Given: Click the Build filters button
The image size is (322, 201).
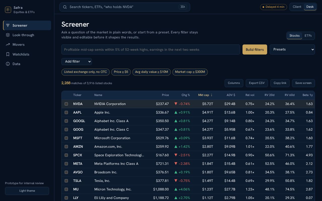Looking at the screenshot, I should 255,49.
